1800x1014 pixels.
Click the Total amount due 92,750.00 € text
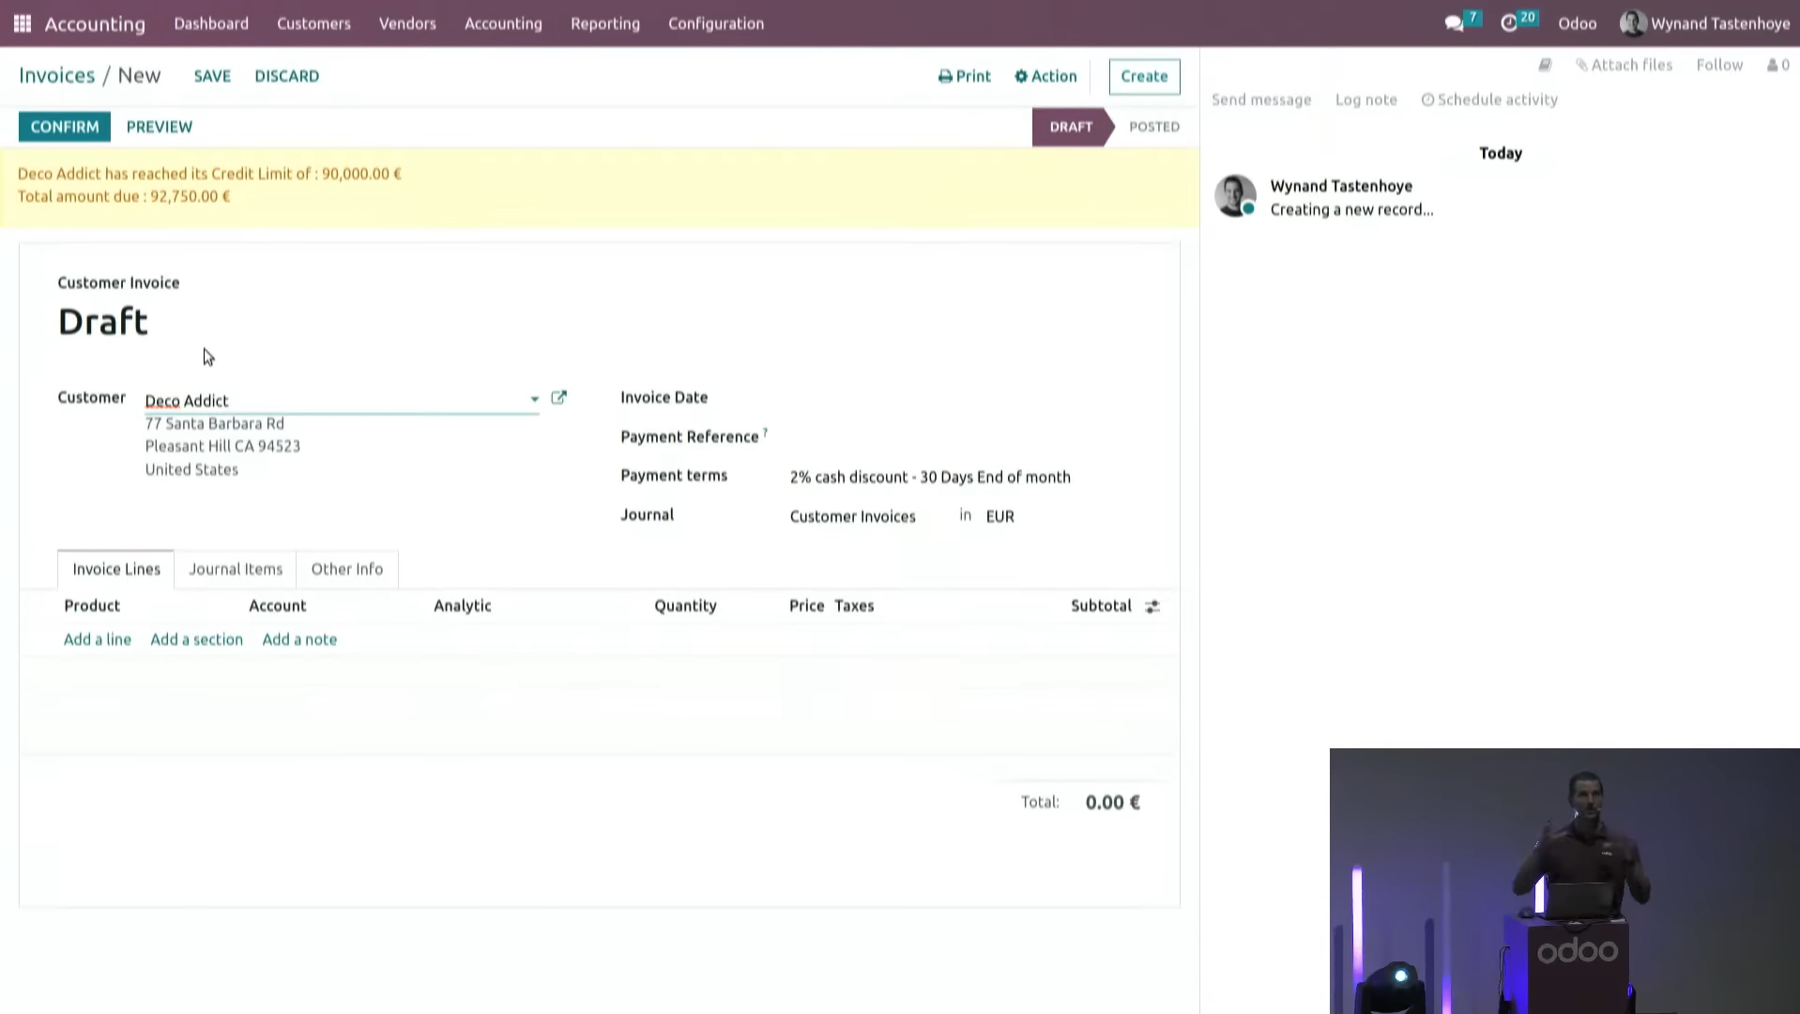pyautogui.click(x=124, y=196)
